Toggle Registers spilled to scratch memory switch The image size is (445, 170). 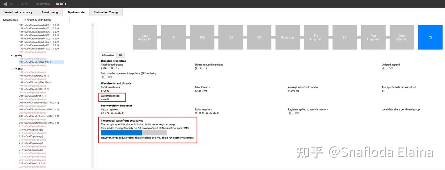[x=291, y=113]
